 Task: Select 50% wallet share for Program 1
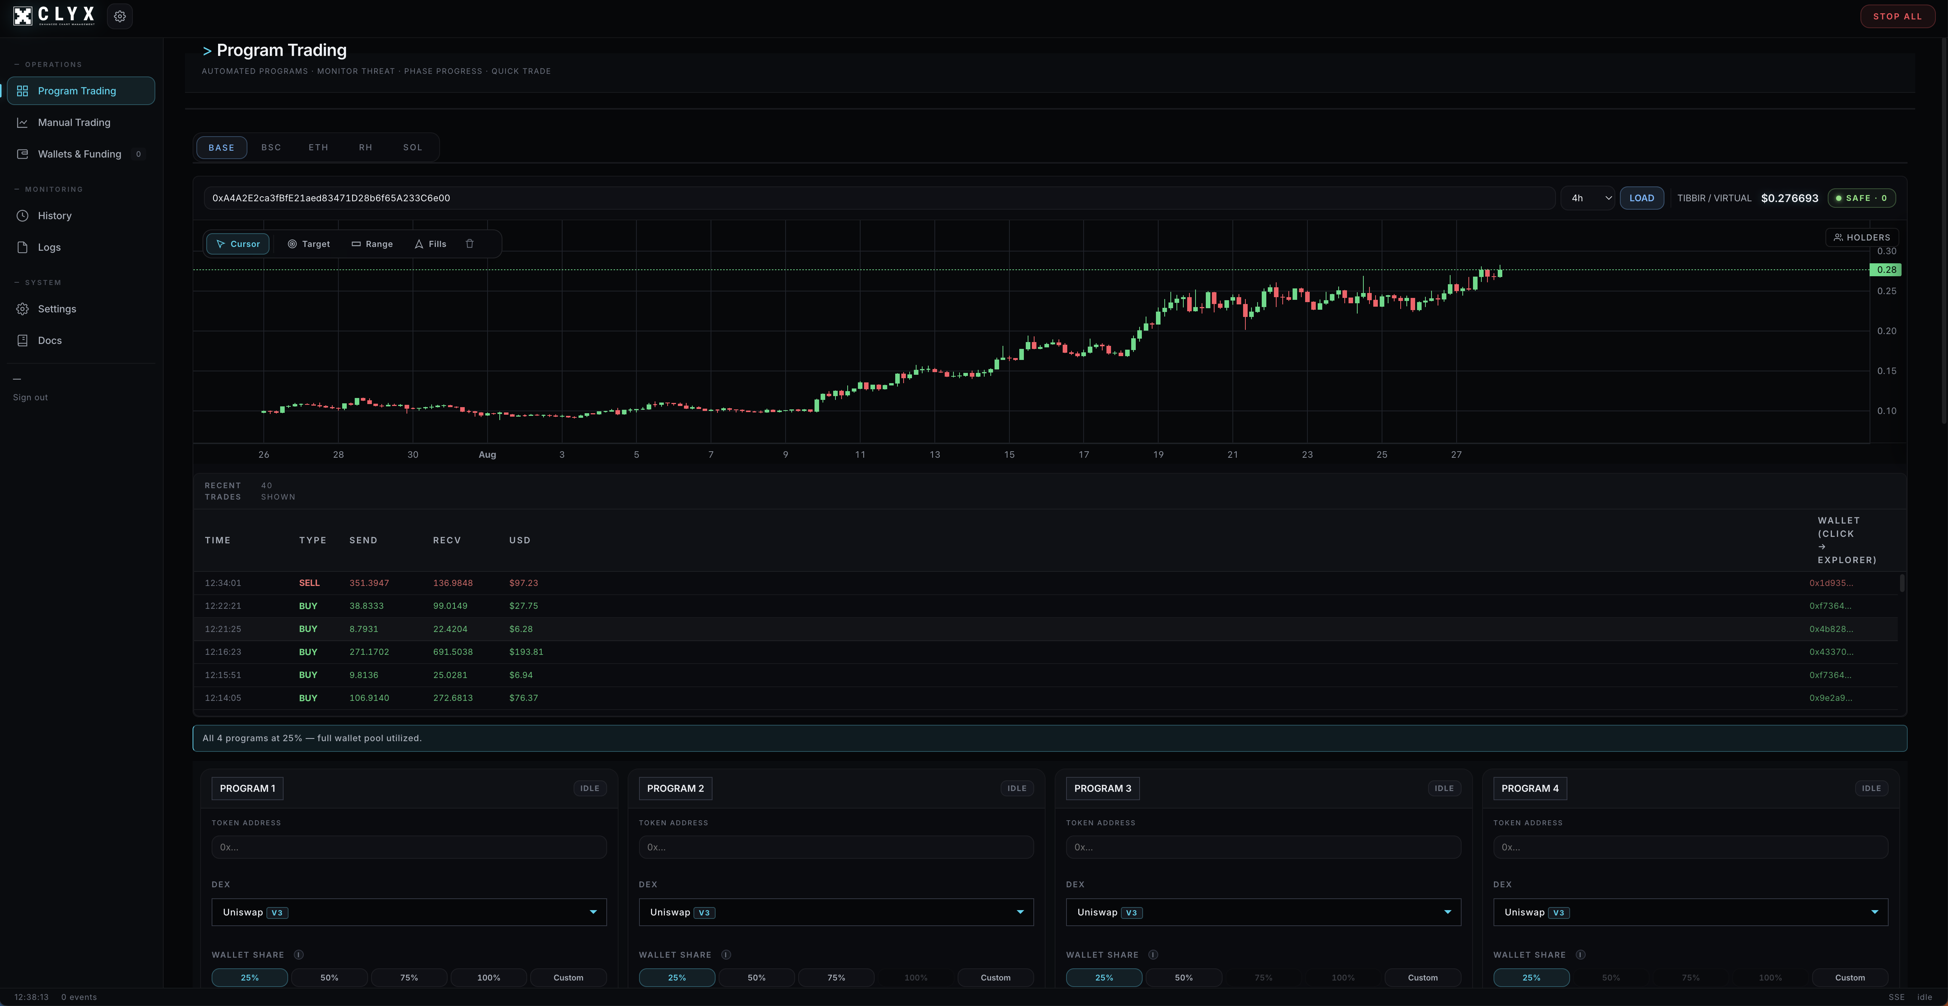coord(330,978)
